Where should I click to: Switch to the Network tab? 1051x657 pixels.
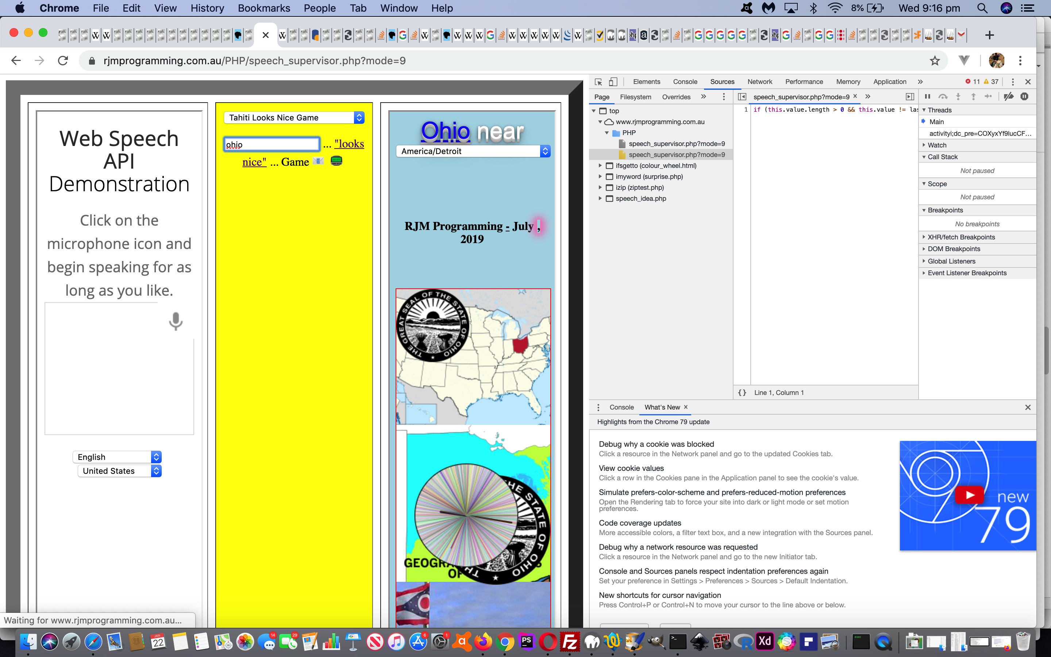tap(759, 82)
